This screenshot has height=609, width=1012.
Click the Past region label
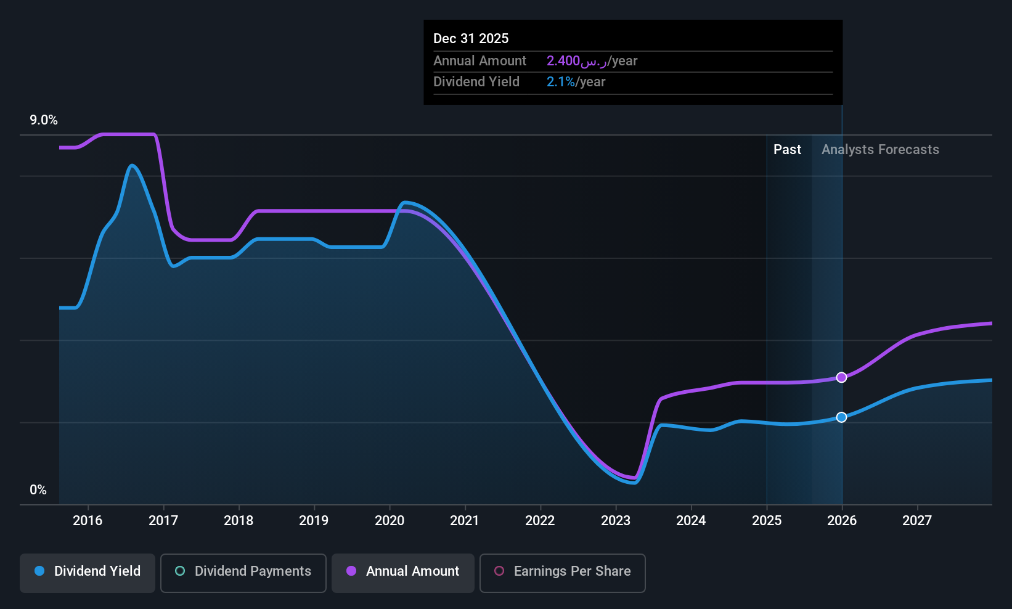pos(787,150)
